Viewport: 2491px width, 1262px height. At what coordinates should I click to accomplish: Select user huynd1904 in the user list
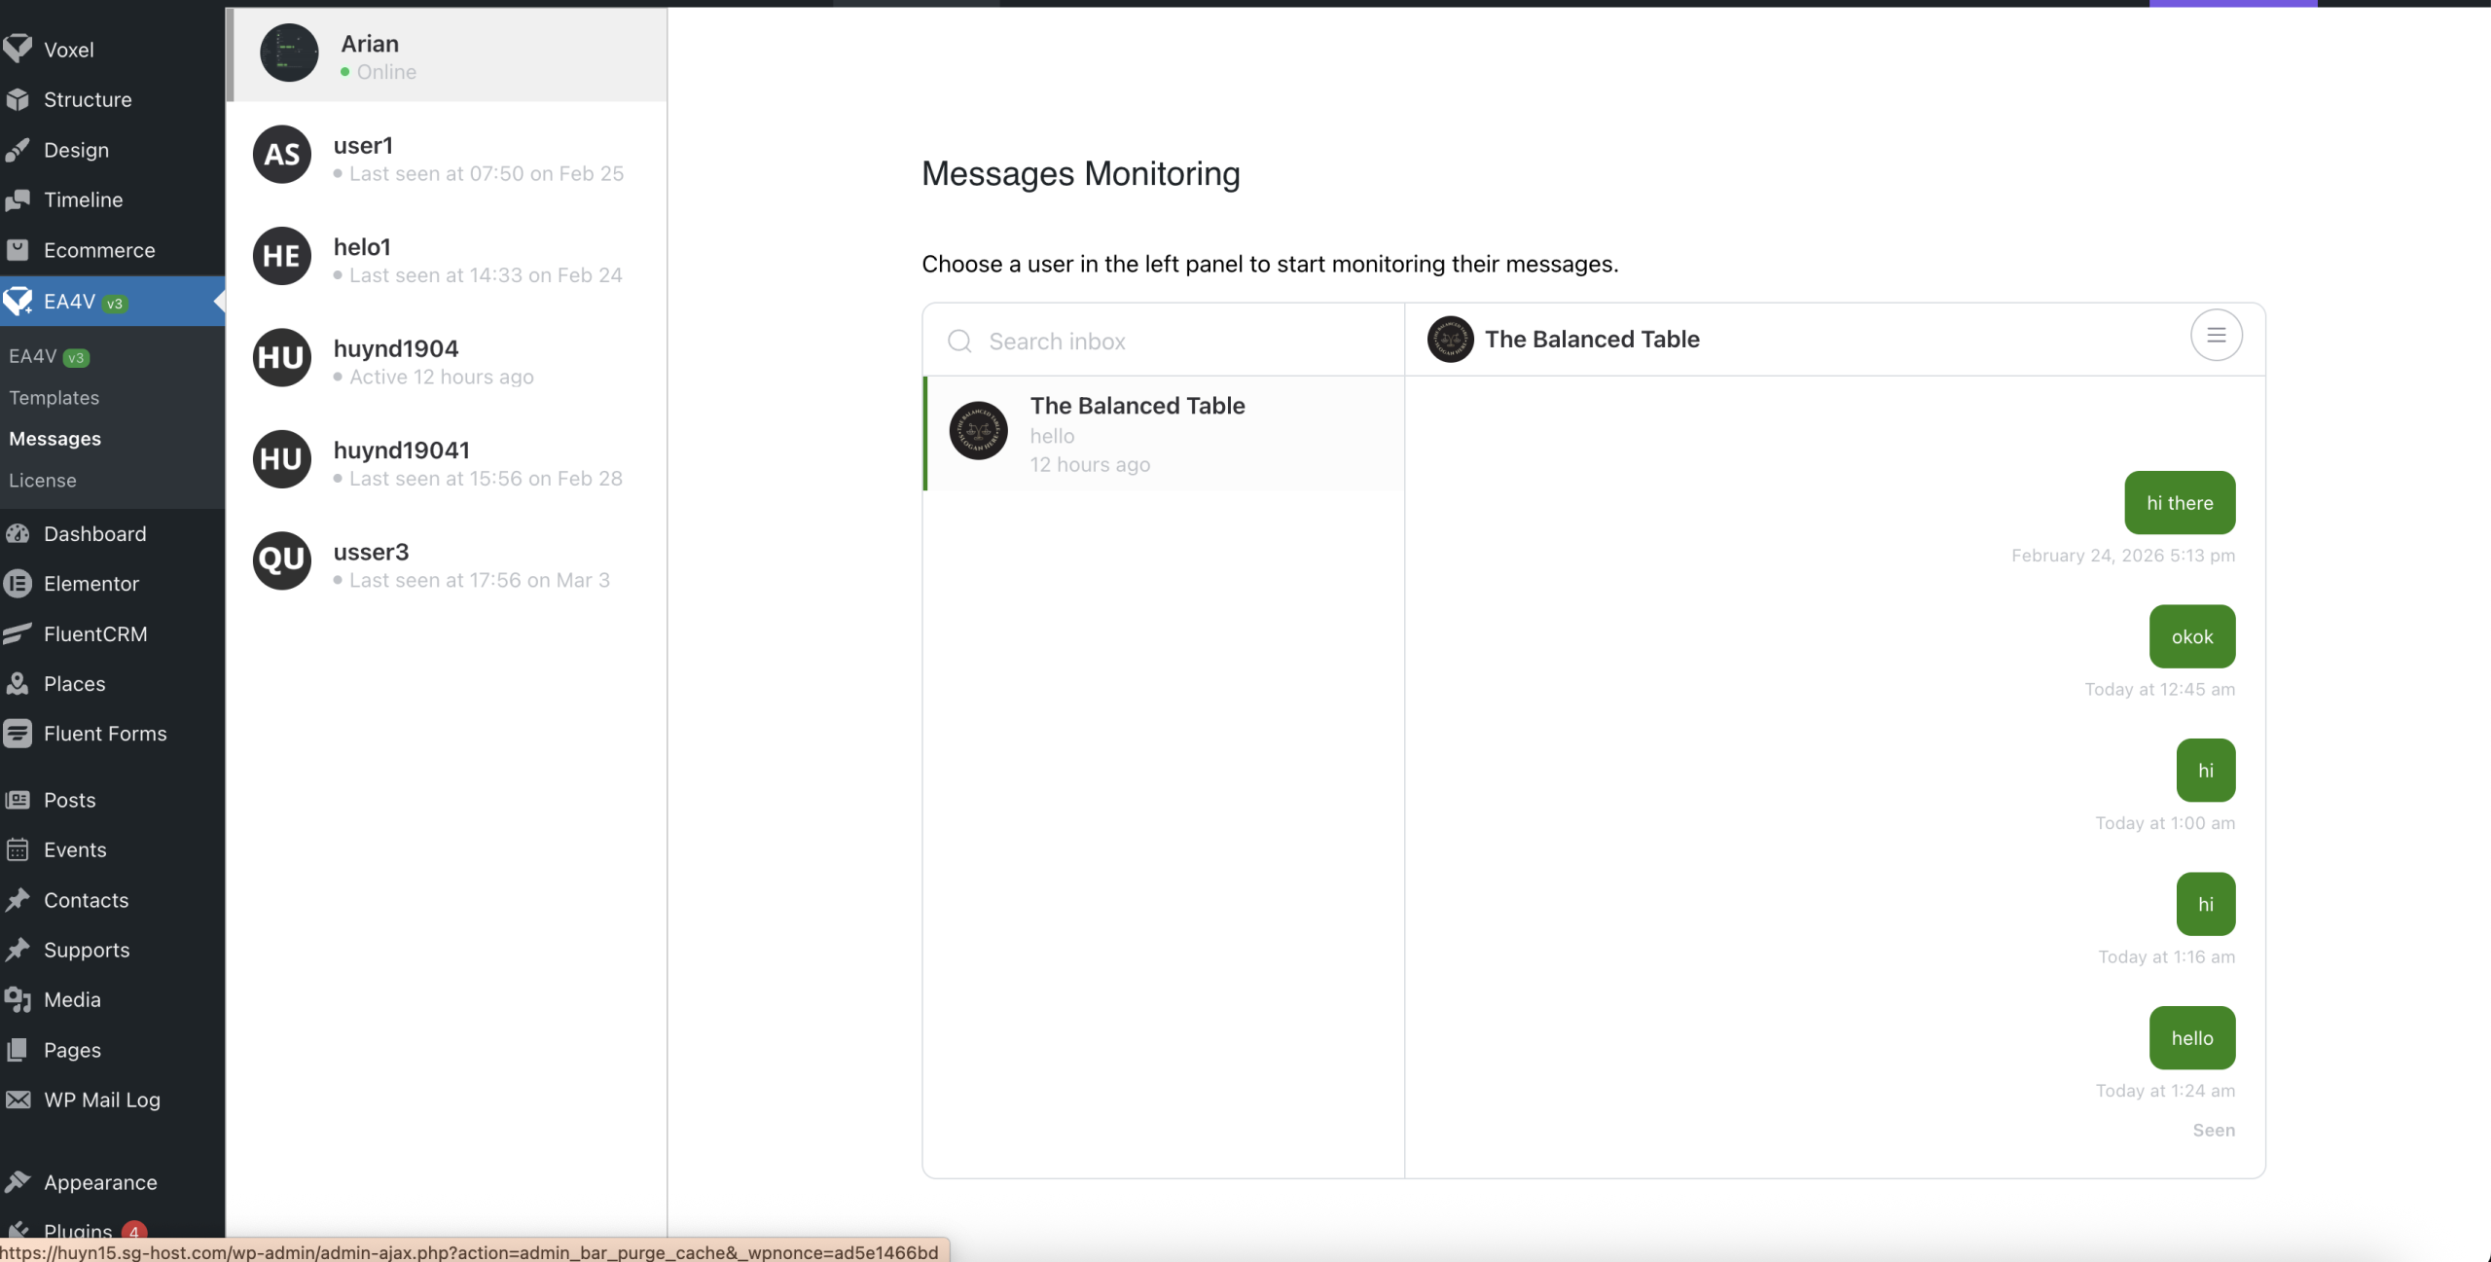[x=396, y=349]
